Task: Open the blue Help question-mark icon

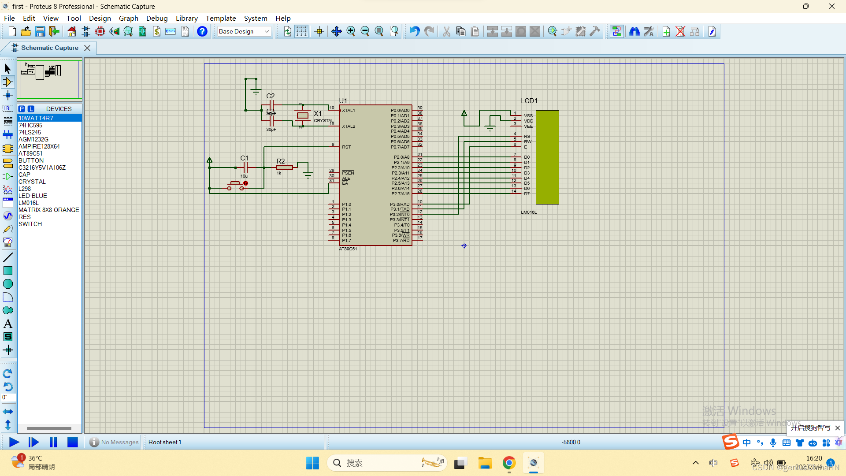Action: [202, 31]
